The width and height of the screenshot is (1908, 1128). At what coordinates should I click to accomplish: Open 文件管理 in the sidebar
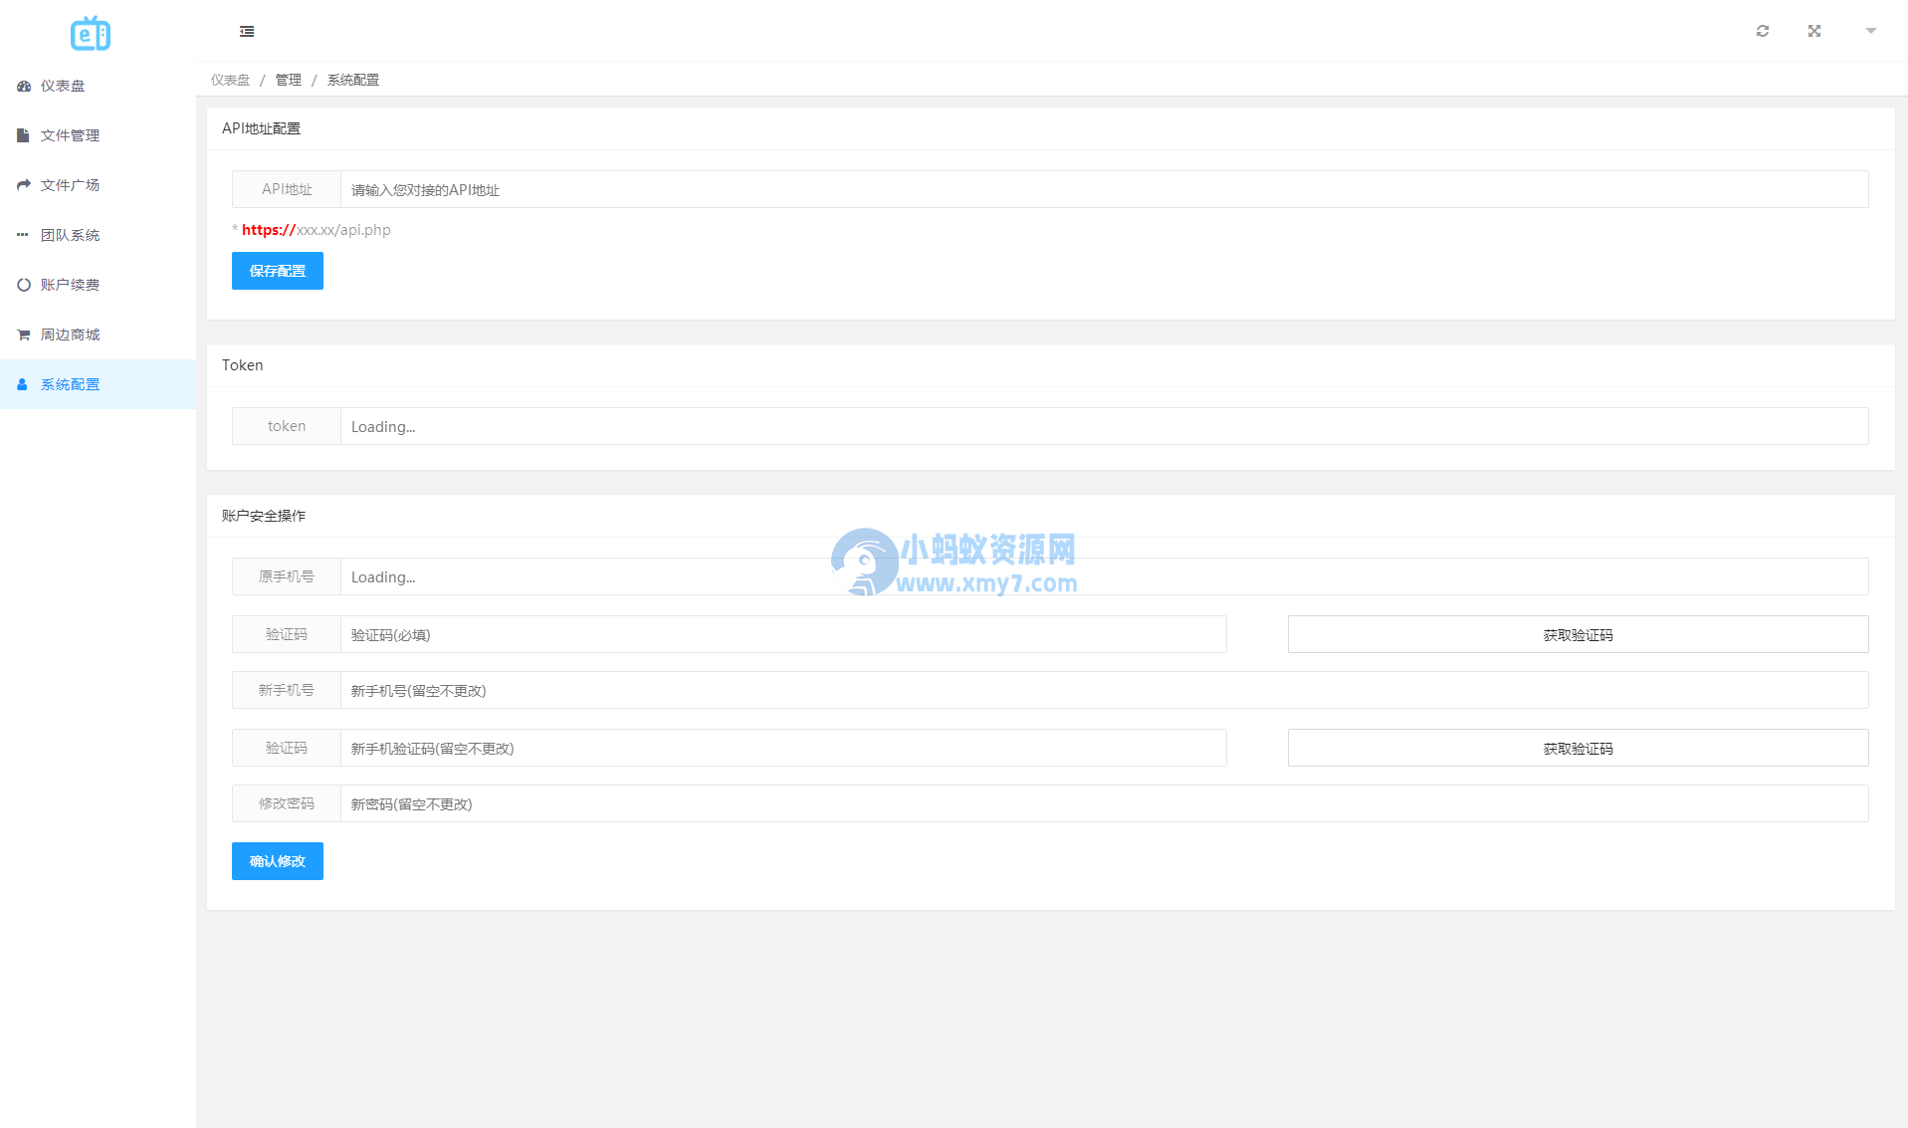pos(98,135)
